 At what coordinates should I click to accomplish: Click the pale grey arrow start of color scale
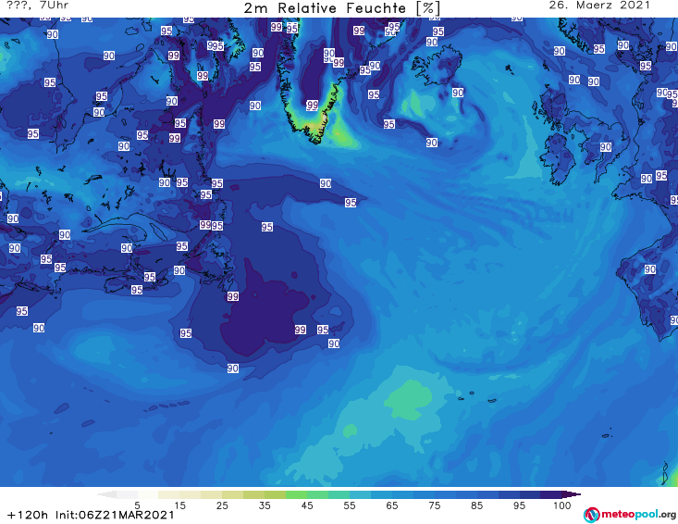[x=106, y=494]
